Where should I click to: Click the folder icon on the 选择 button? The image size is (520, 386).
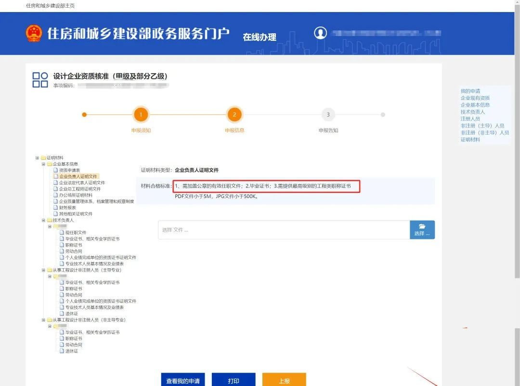pyautogui.click(x=422, y=226)
